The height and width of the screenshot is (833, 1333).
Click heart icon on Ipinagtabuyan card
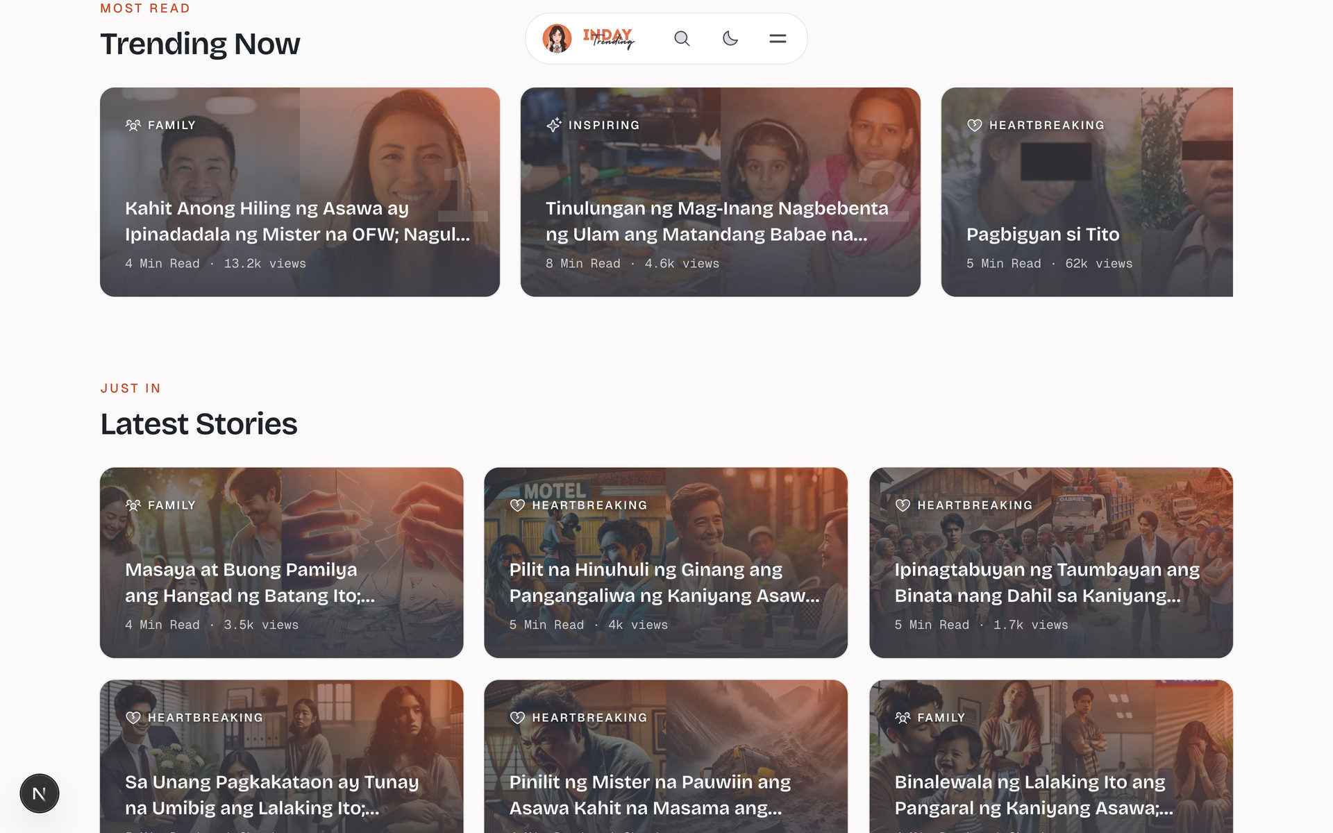[903, 505]
